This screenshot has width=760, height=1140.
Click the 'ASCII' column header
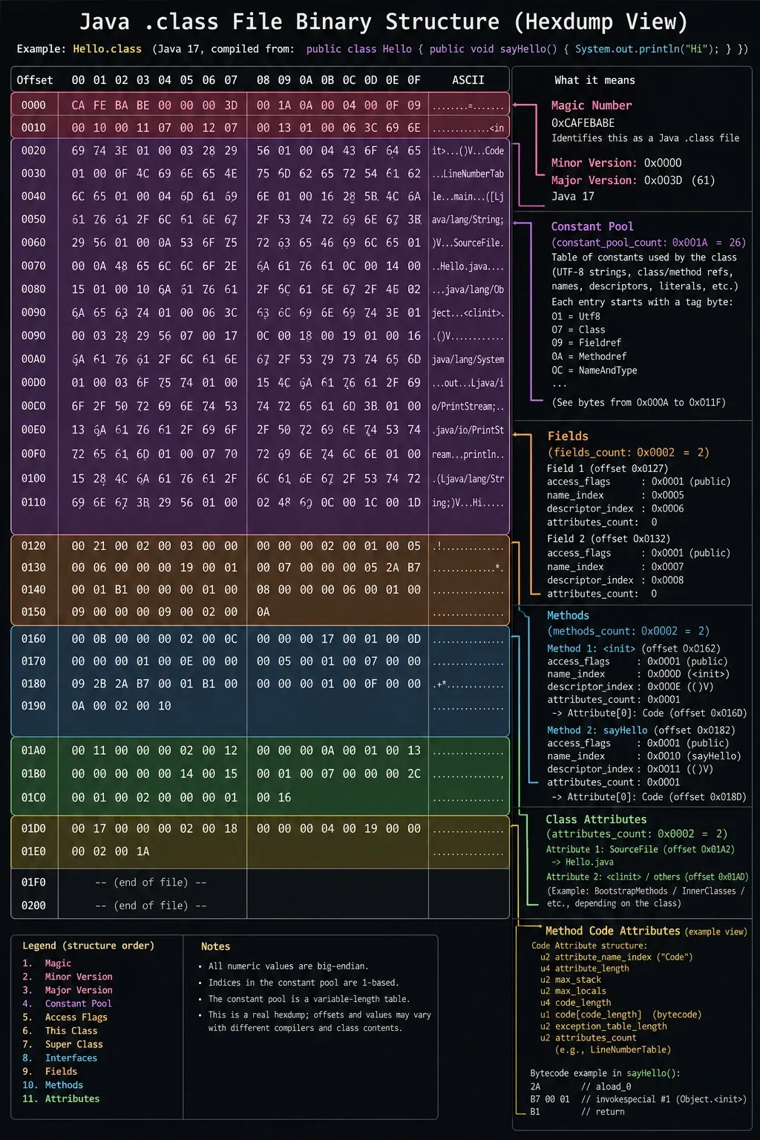point(468,79)
